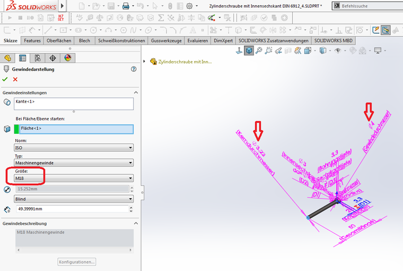Click Kante<1> edge selection box
Viewport: 403px width, 271px height.
[x=74, y=104]
